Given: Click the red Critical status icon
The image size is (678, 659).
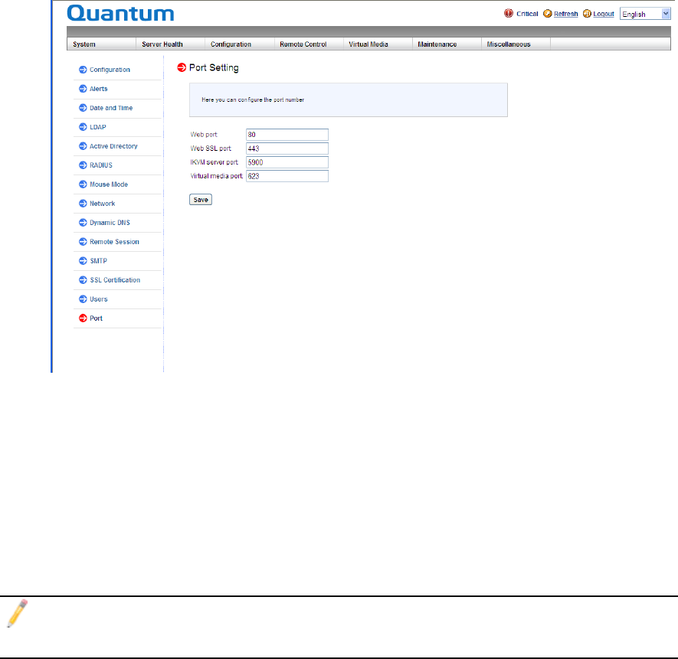Looking at the screenshot, I should [509, 14].
